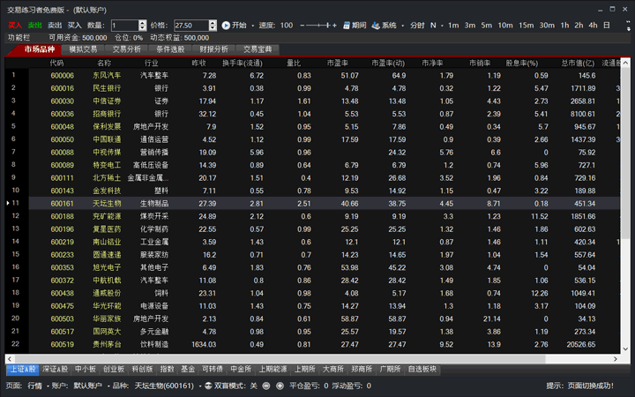Select the 深证A股 market tab

tap(56, 369)
